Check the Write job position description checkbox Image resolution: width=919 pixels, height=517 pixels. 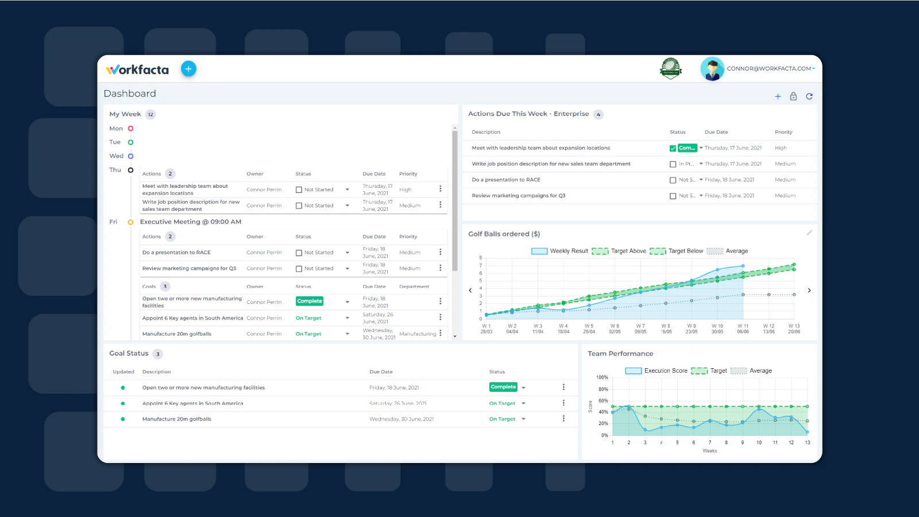tap(673, 164)
